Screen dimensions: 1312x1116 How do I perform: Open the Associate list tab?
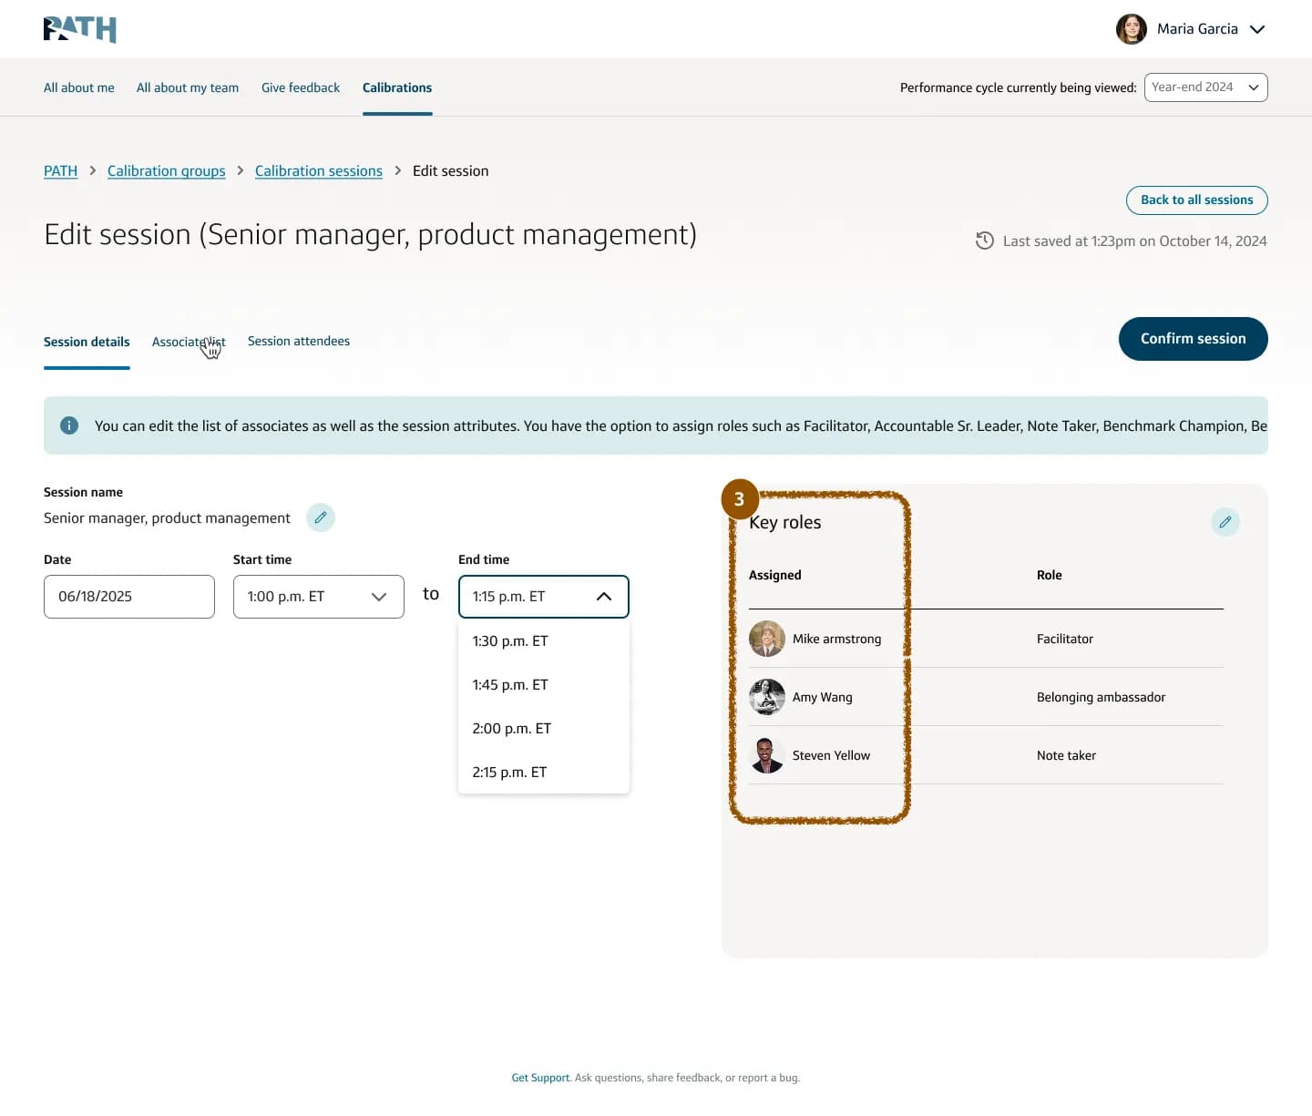[189, 342]
